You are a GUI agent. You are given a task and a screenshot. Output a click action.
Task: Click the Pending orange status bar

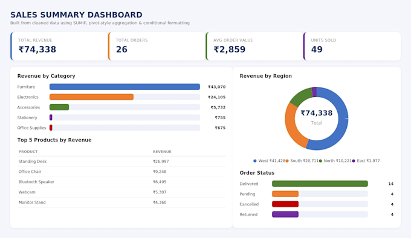[285, 194]
